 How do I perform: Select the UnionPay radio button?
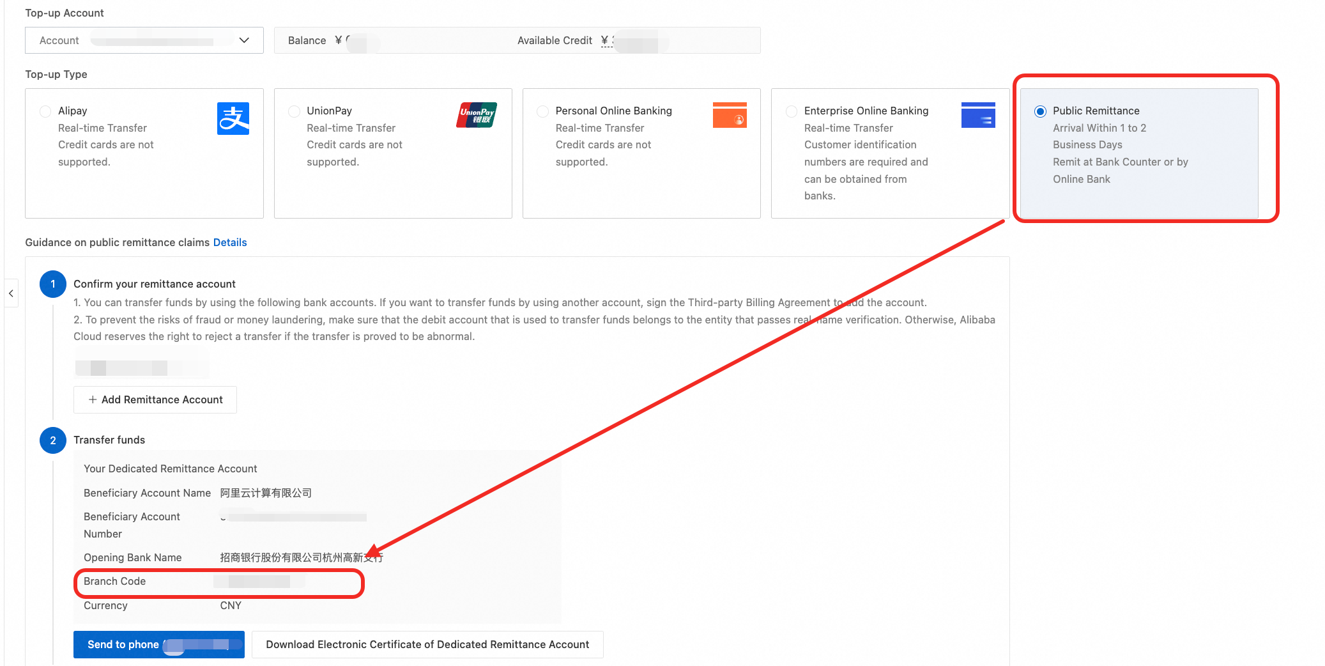pos(294,111)
